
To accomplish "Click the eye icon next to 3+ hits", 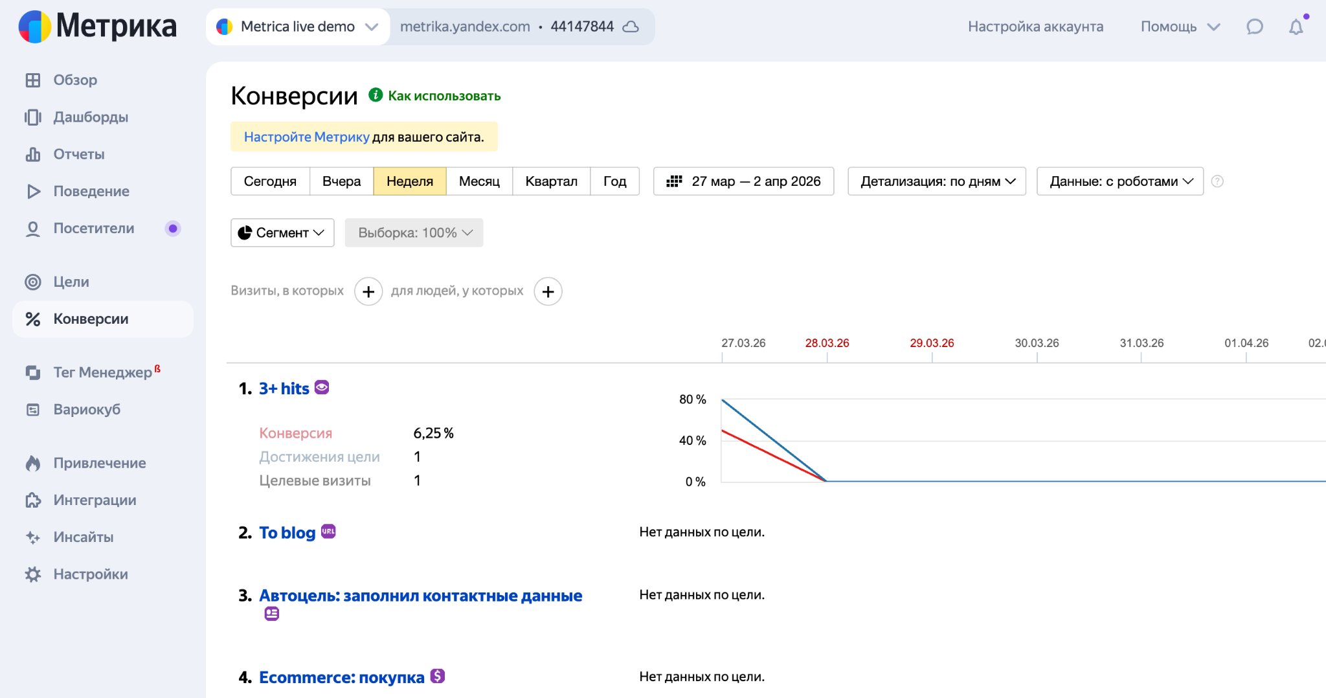I will [322, 387].
